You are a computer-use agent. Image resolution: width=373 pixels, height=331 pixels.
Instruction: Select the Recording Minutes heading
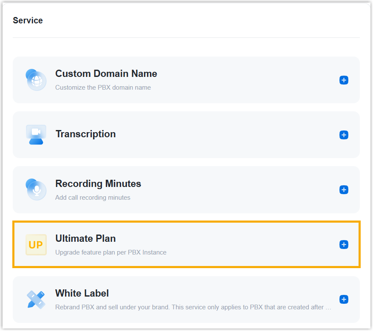(98, 184)
